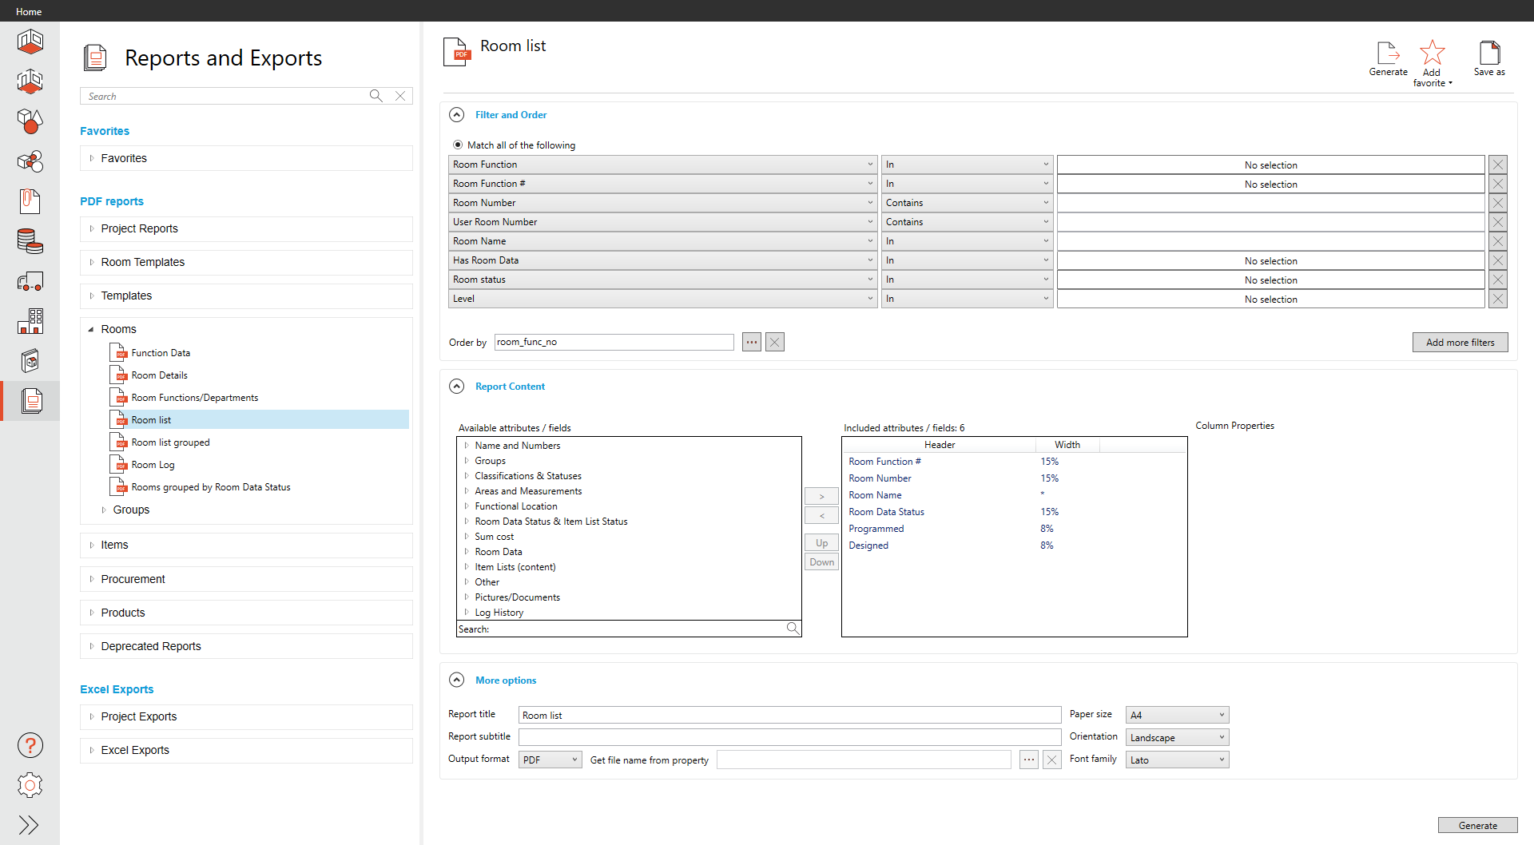Click the Save as document icon
The image size is (1534, 845).
click(1489, 54)
